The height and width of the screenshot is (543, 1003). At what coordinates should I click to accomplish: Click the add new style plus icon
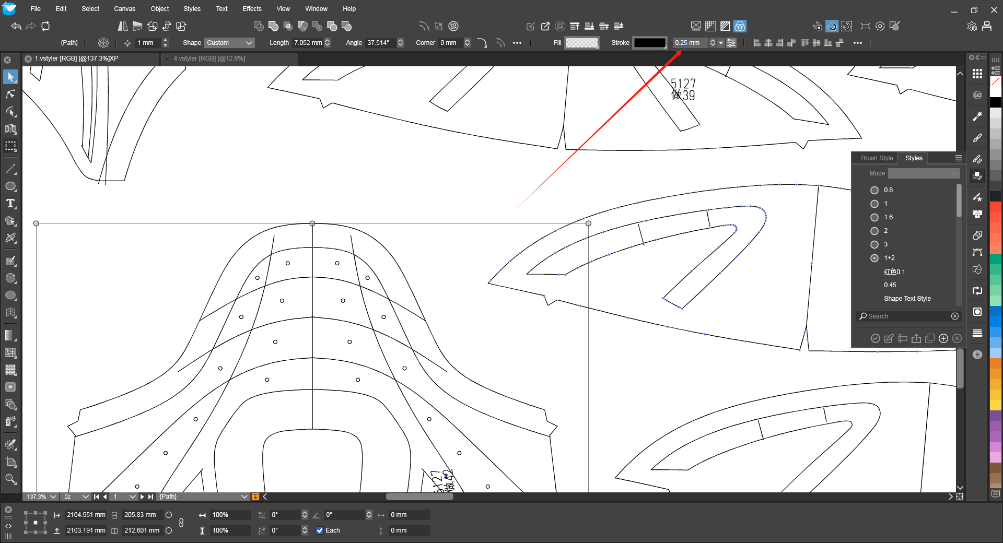coord(943,338)
